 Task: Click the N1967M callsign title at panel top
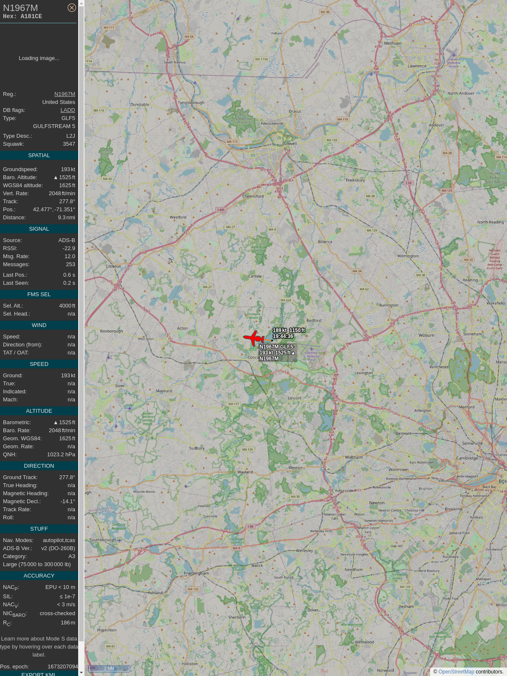click(20, 8)
